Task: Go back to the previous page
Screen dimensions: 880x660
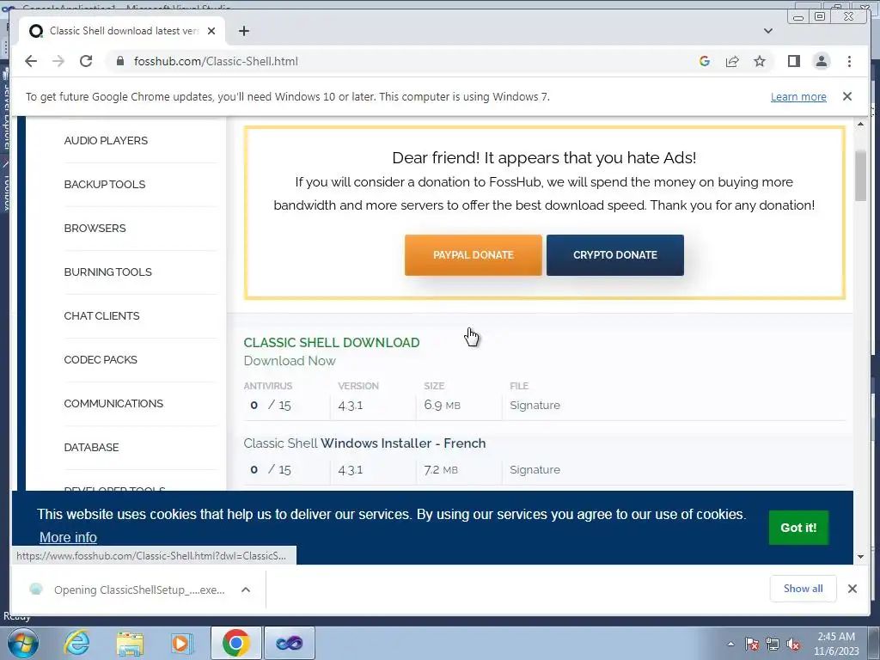Action: click(x=31, y=61)
